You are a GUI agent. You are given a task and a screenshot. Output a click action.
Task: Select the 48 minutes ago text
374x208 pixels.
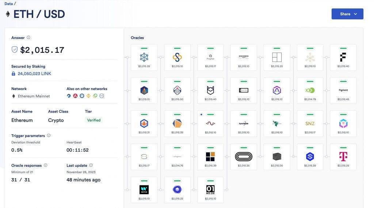pyautogui.click(x=84, y=180)
